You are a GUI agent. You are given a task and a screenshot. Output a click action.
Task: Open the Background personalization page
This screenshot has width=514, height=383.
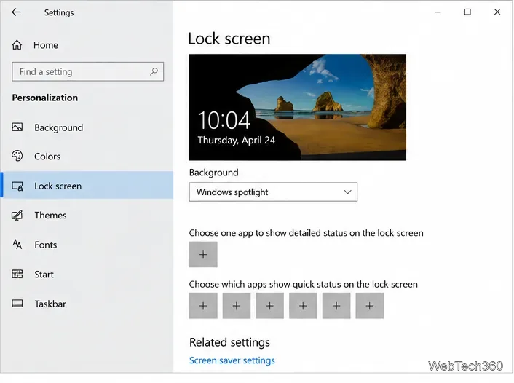tap(87, 127)
